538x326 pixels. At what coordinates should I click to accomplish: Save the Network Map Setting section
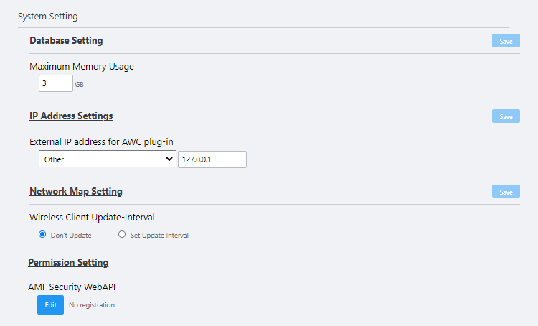(x=506, y=192)
